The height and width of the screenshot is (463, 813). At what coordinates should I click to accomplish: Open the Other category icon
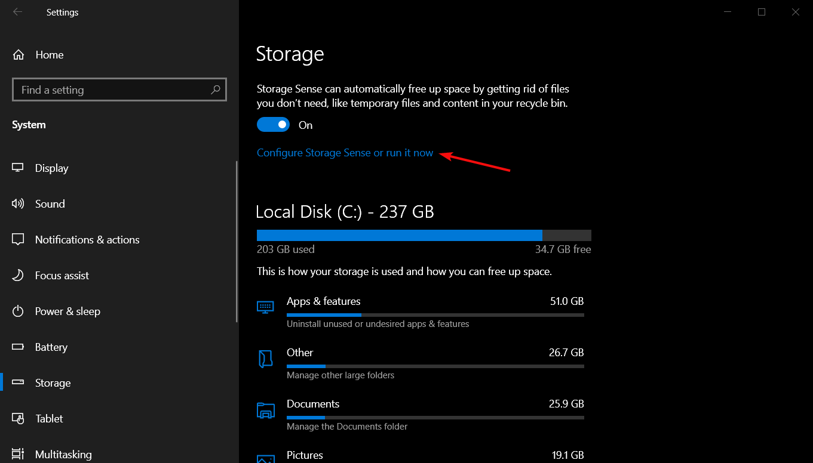coord(265,359)
